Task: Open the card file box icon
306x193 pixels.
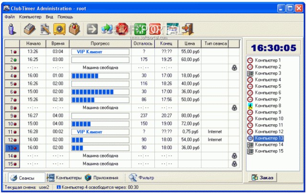Action: point(30,29)
